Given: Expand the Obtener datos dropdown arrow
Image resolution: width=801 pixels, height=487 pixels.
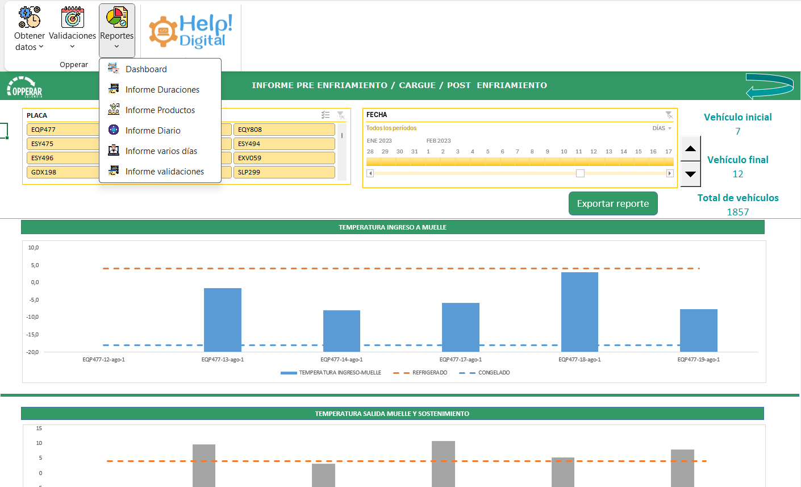Looking at the screenshot, I should [41, 47].
